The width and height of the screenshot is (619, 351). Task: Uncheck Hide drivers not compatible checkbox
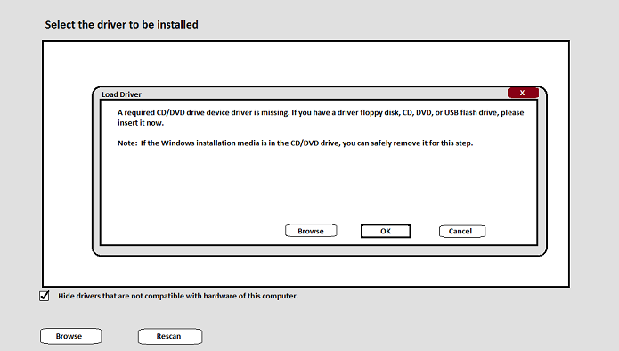pyautogui.click(x=45, y=296)
